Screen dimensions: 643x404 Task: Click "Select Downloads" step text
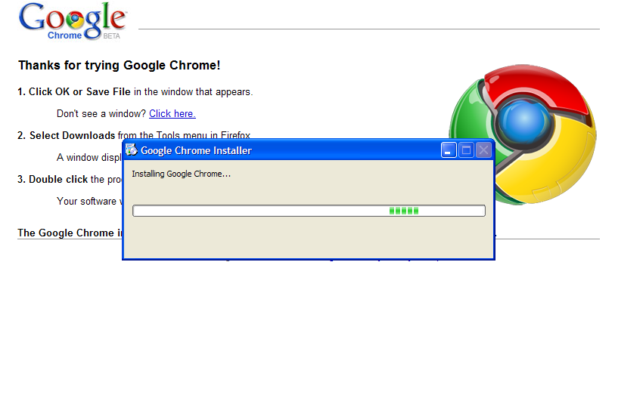(x=72, y=135)
